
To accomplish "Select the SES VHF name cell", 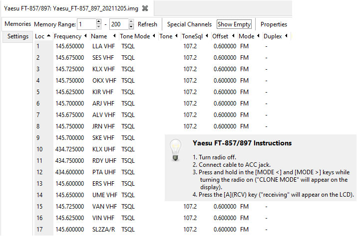I will coord(103,57).
